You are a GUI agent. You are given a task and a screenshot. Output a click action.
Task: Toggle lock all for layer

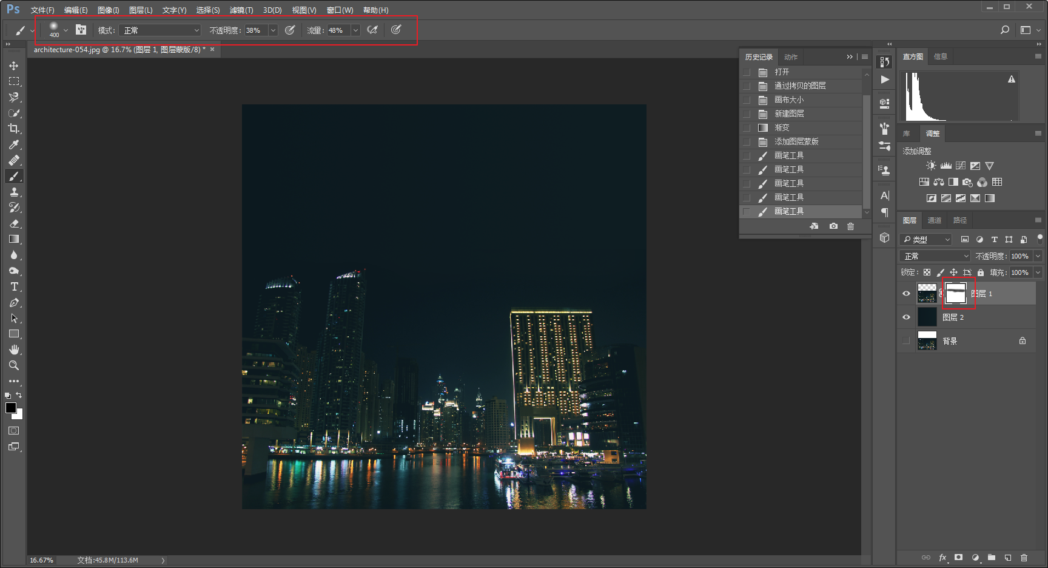coord(981,272)
